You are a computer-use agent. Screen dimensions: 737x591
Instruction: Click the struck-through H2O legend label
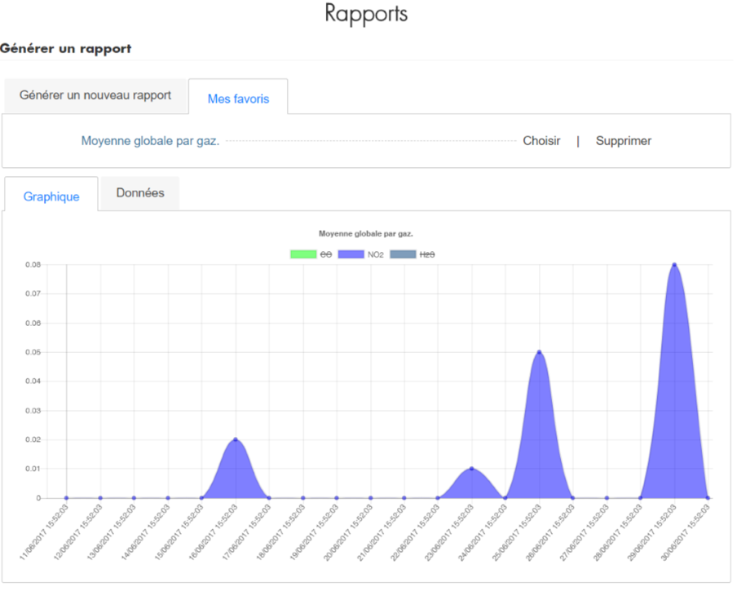(x=426, y=254)
